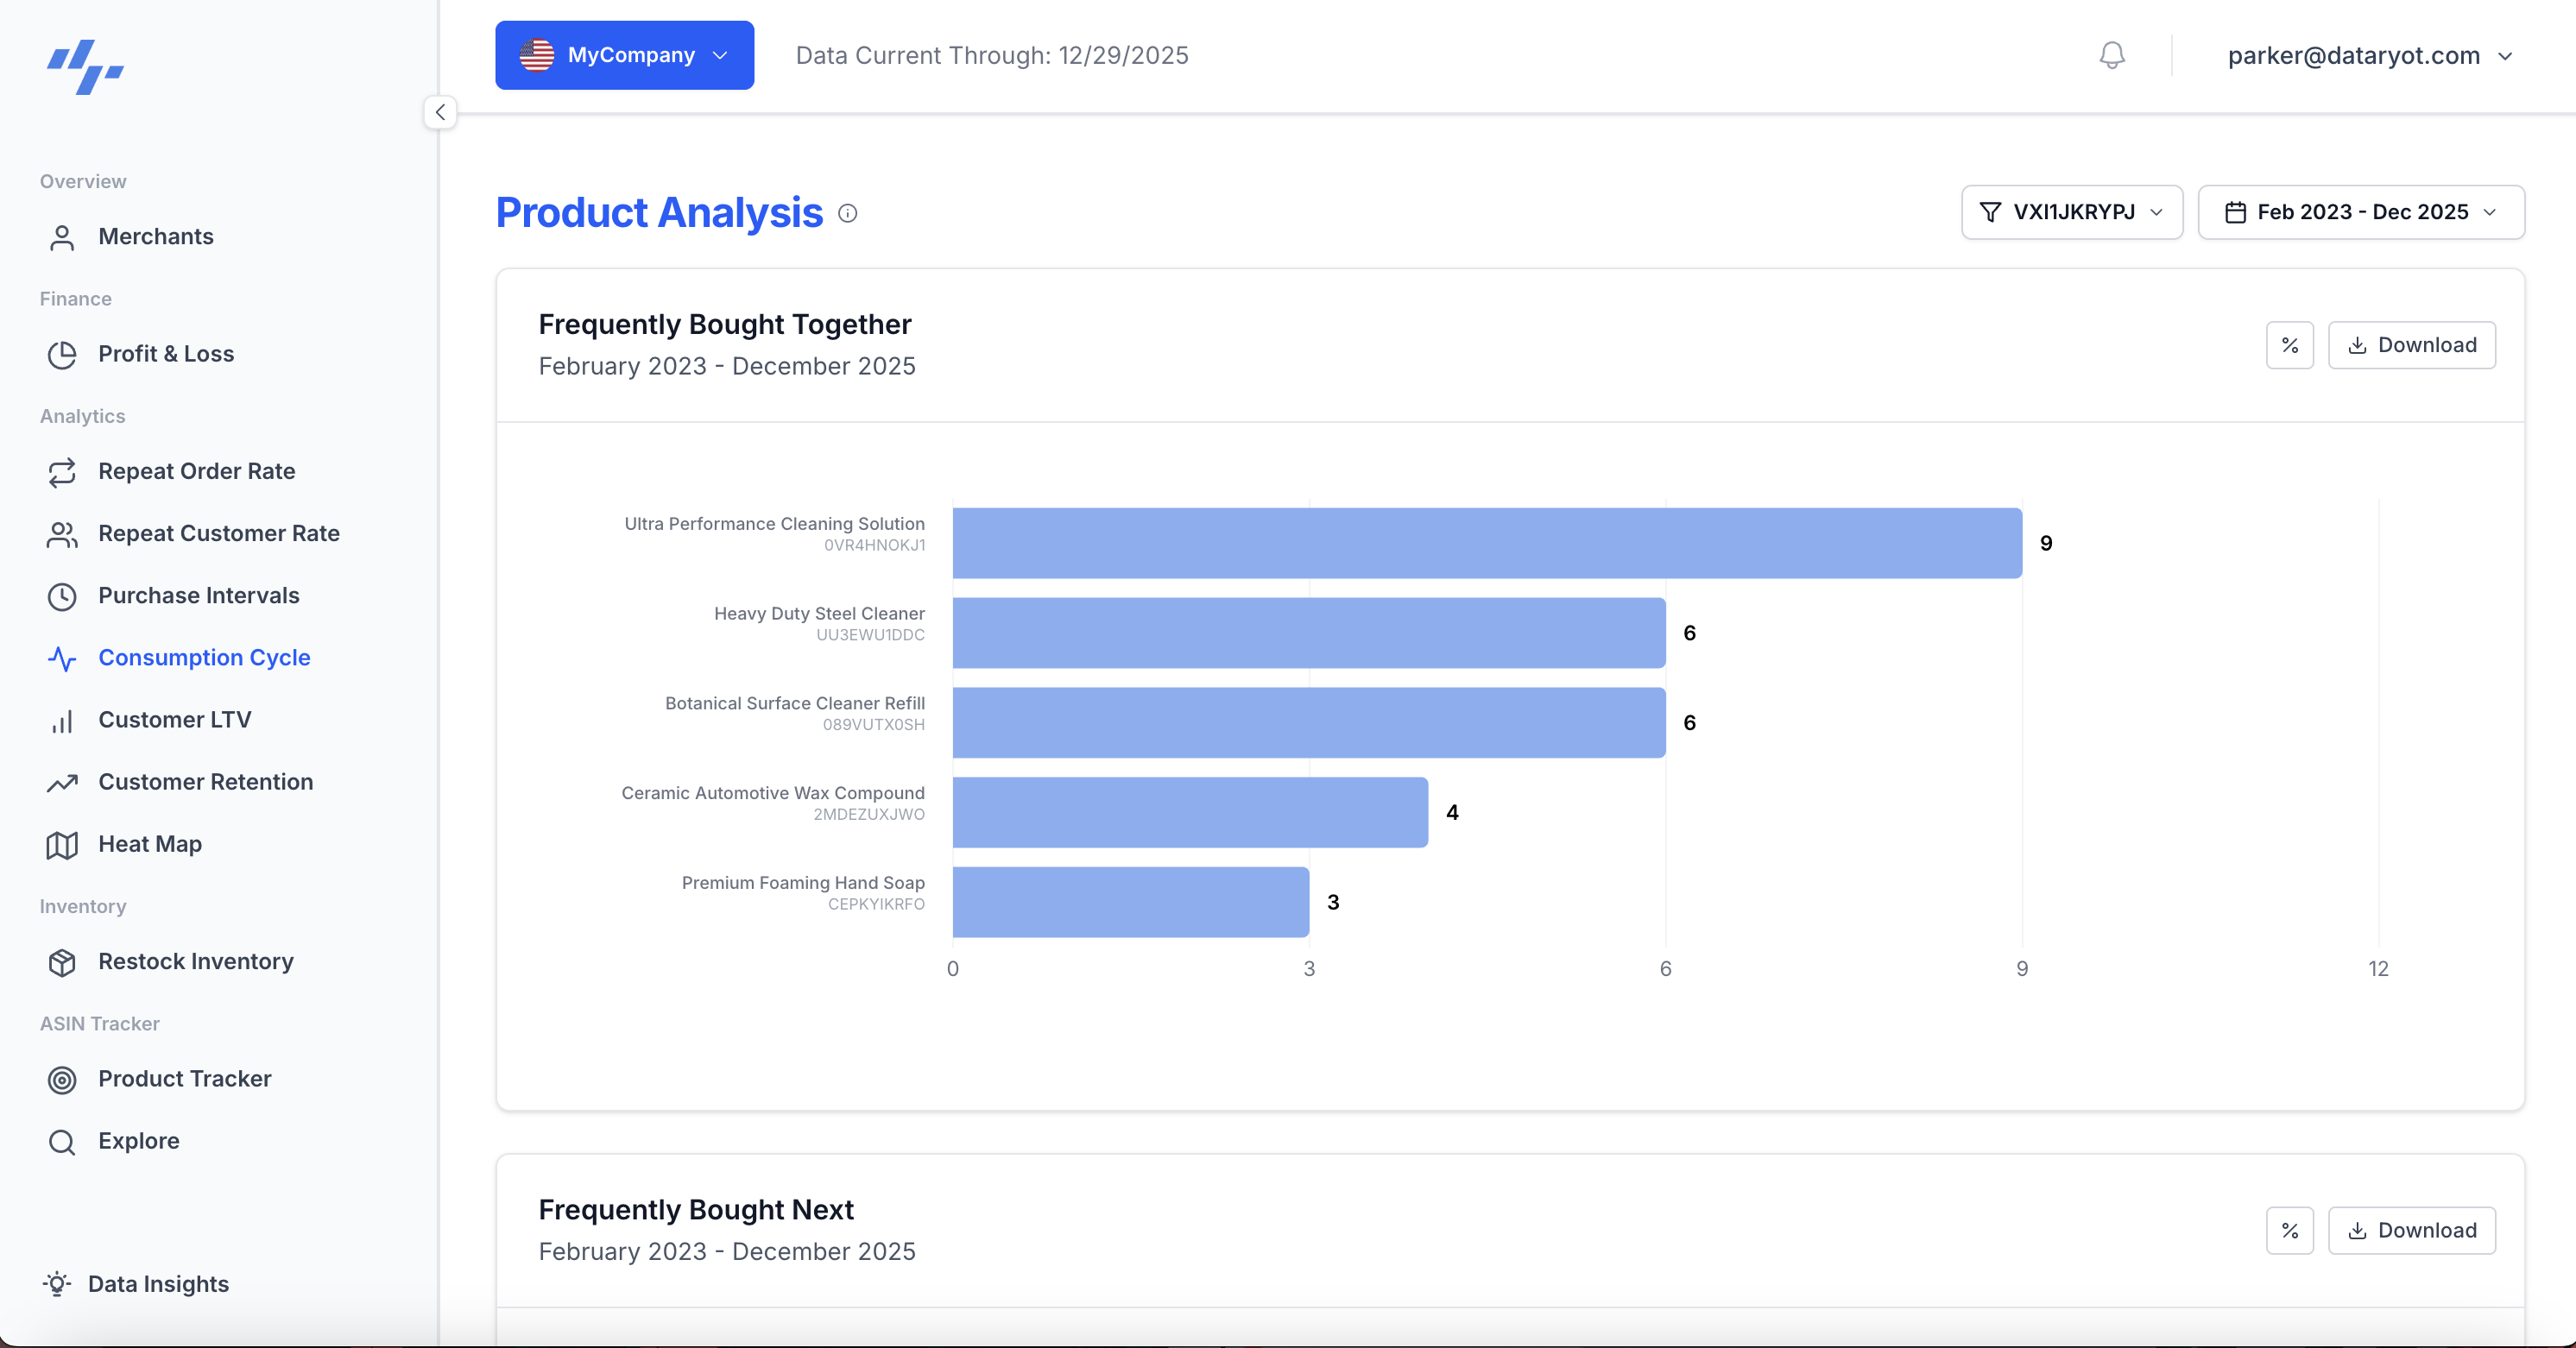Click the Product Analysis info tooltip

848,213
